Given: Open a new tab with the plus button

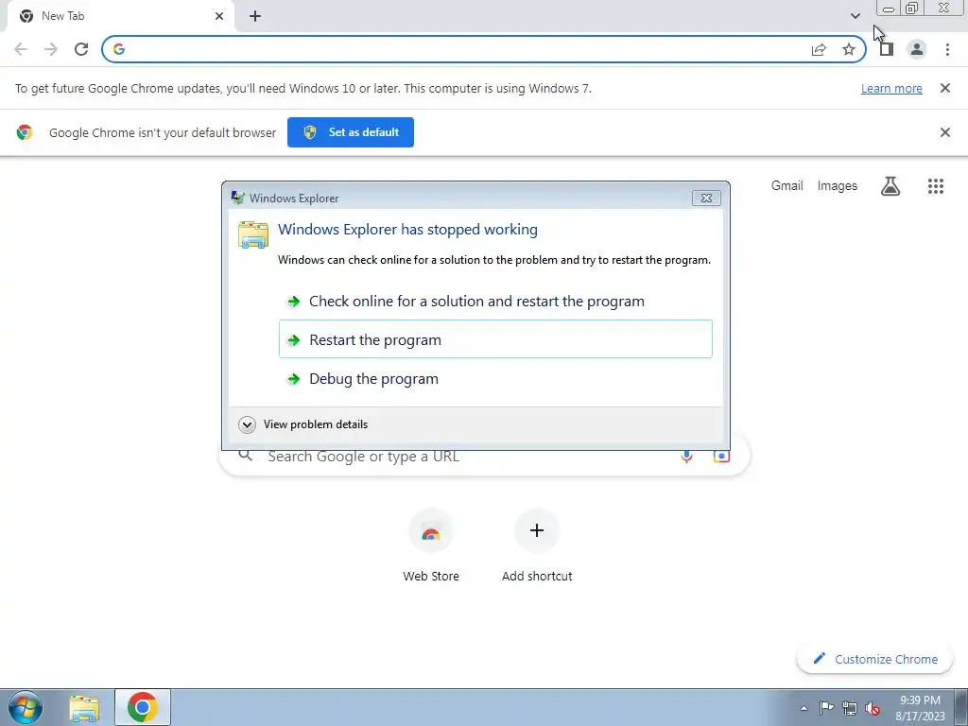Looking at the screenshot, I should point(255,16).
